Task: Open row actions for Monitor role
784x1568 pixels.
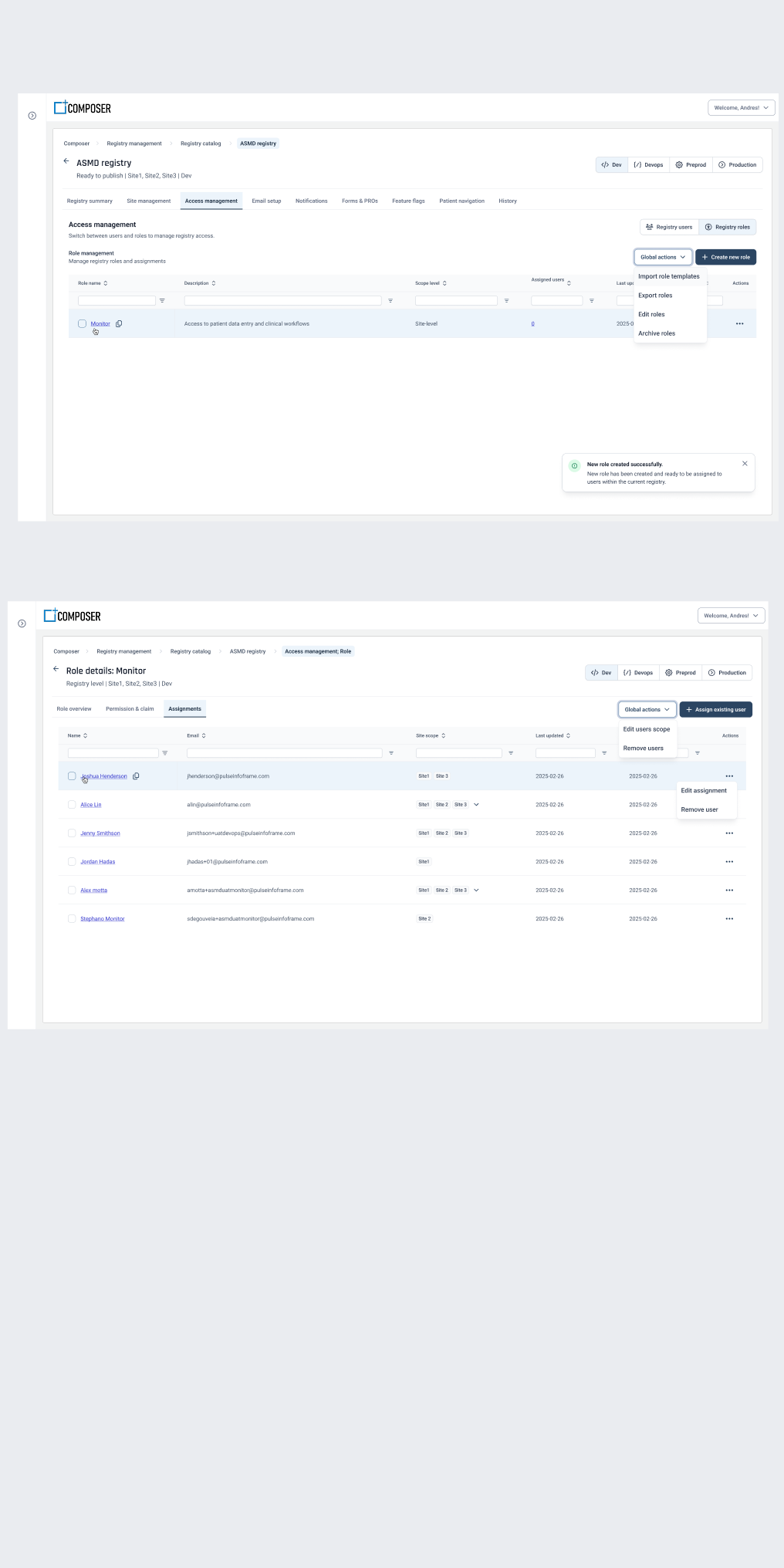Action: tap(740, 324)
